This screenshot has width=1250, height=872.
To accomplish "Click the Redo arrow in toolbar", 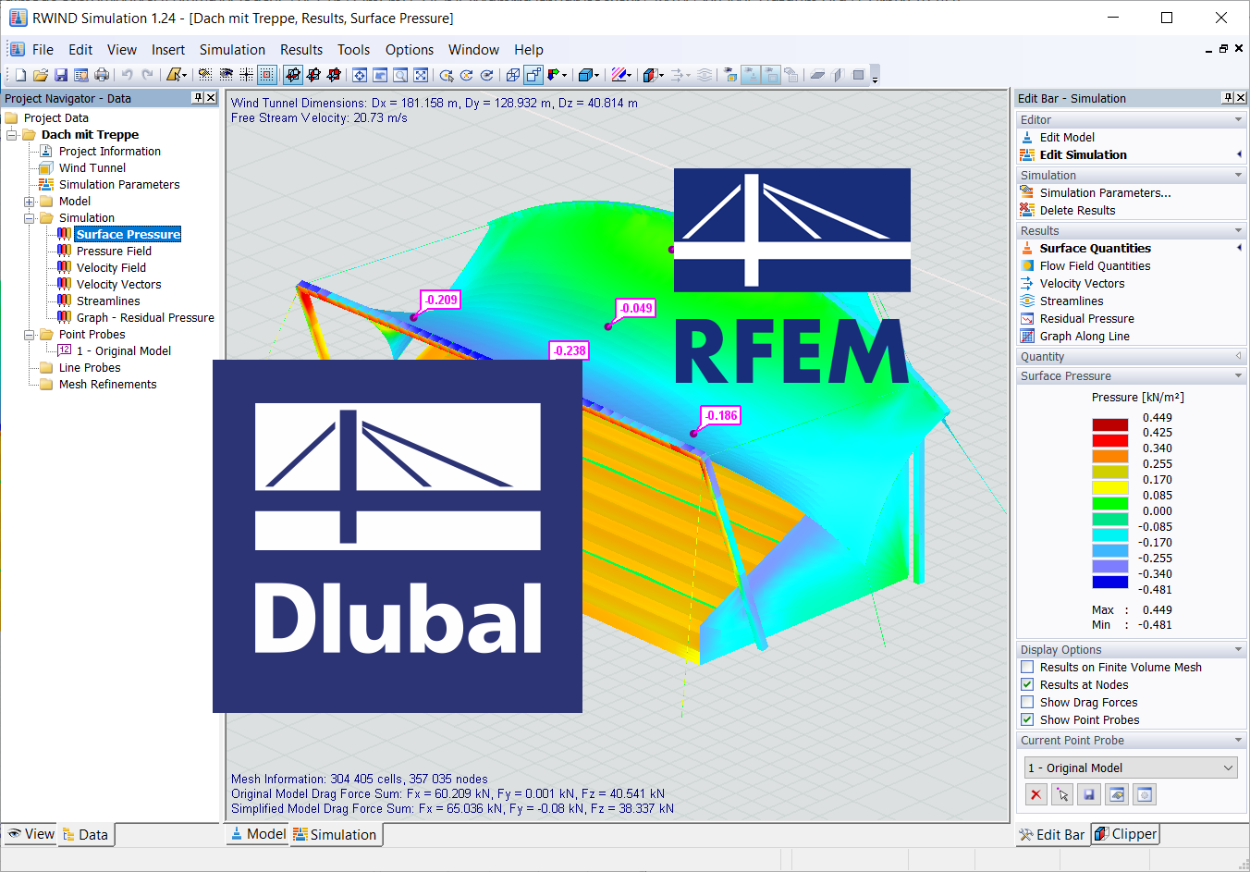I will coord(148,75).
